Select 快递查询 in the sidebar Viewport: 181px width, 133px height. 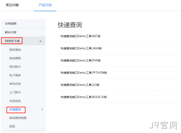coord(15,109)
